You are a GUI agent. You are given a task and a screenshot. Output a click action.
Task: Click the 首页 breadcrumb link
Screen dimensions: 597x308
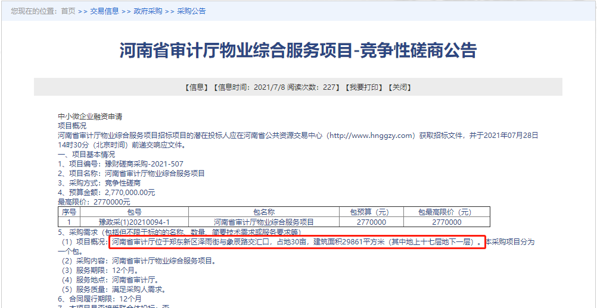(x=68, y=11)
